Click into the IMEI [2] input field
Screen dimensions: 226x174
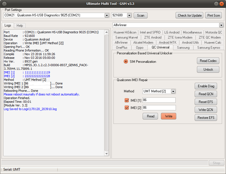[x=159, y=108]
